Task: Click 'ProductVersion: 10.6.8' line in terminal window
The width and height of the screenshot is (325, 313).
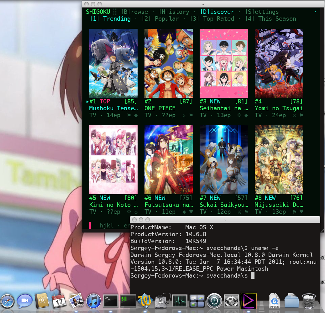Action: [168, 234]
